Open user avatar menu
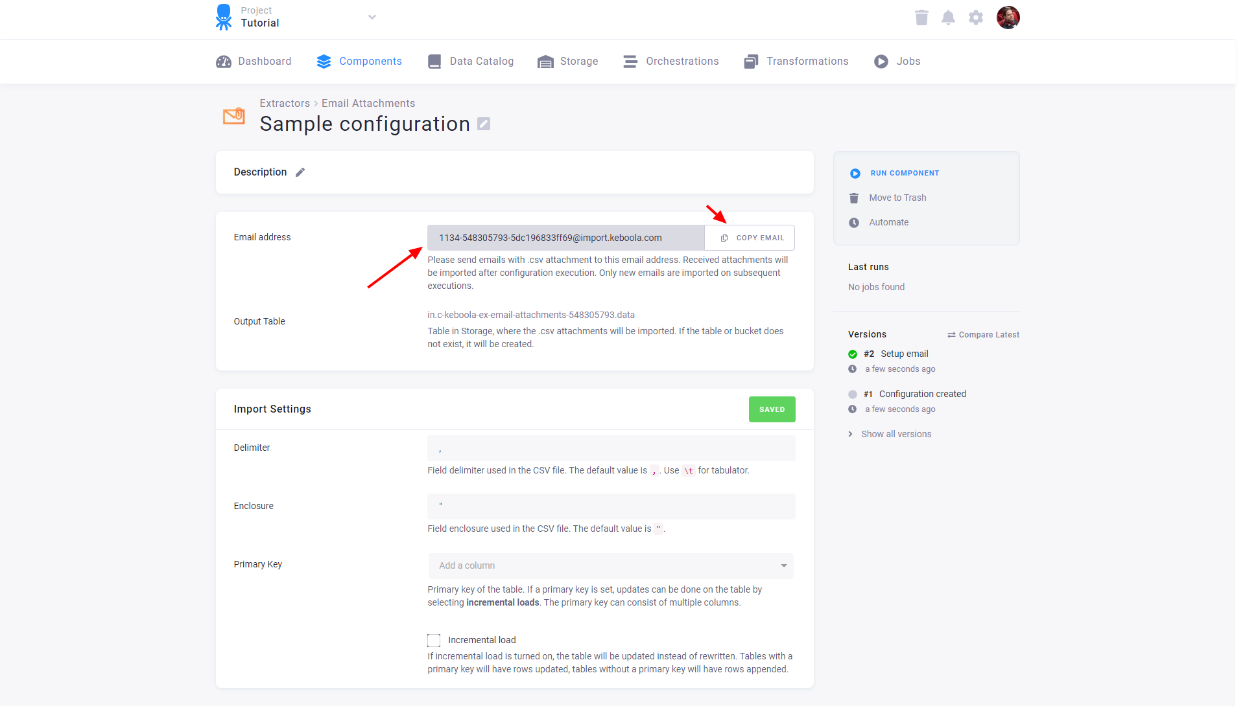Image resolution: width=1245 pixels, height=706 pixels. click(x=1008, y=17)
